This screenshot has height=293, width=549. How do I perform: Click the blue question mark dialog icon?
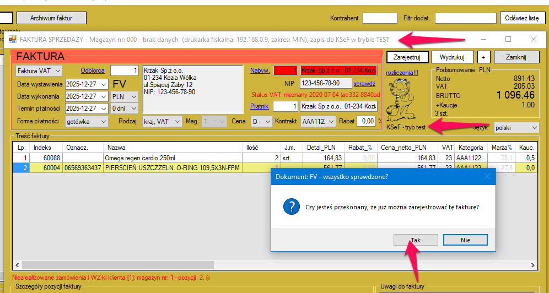(290, 207)
